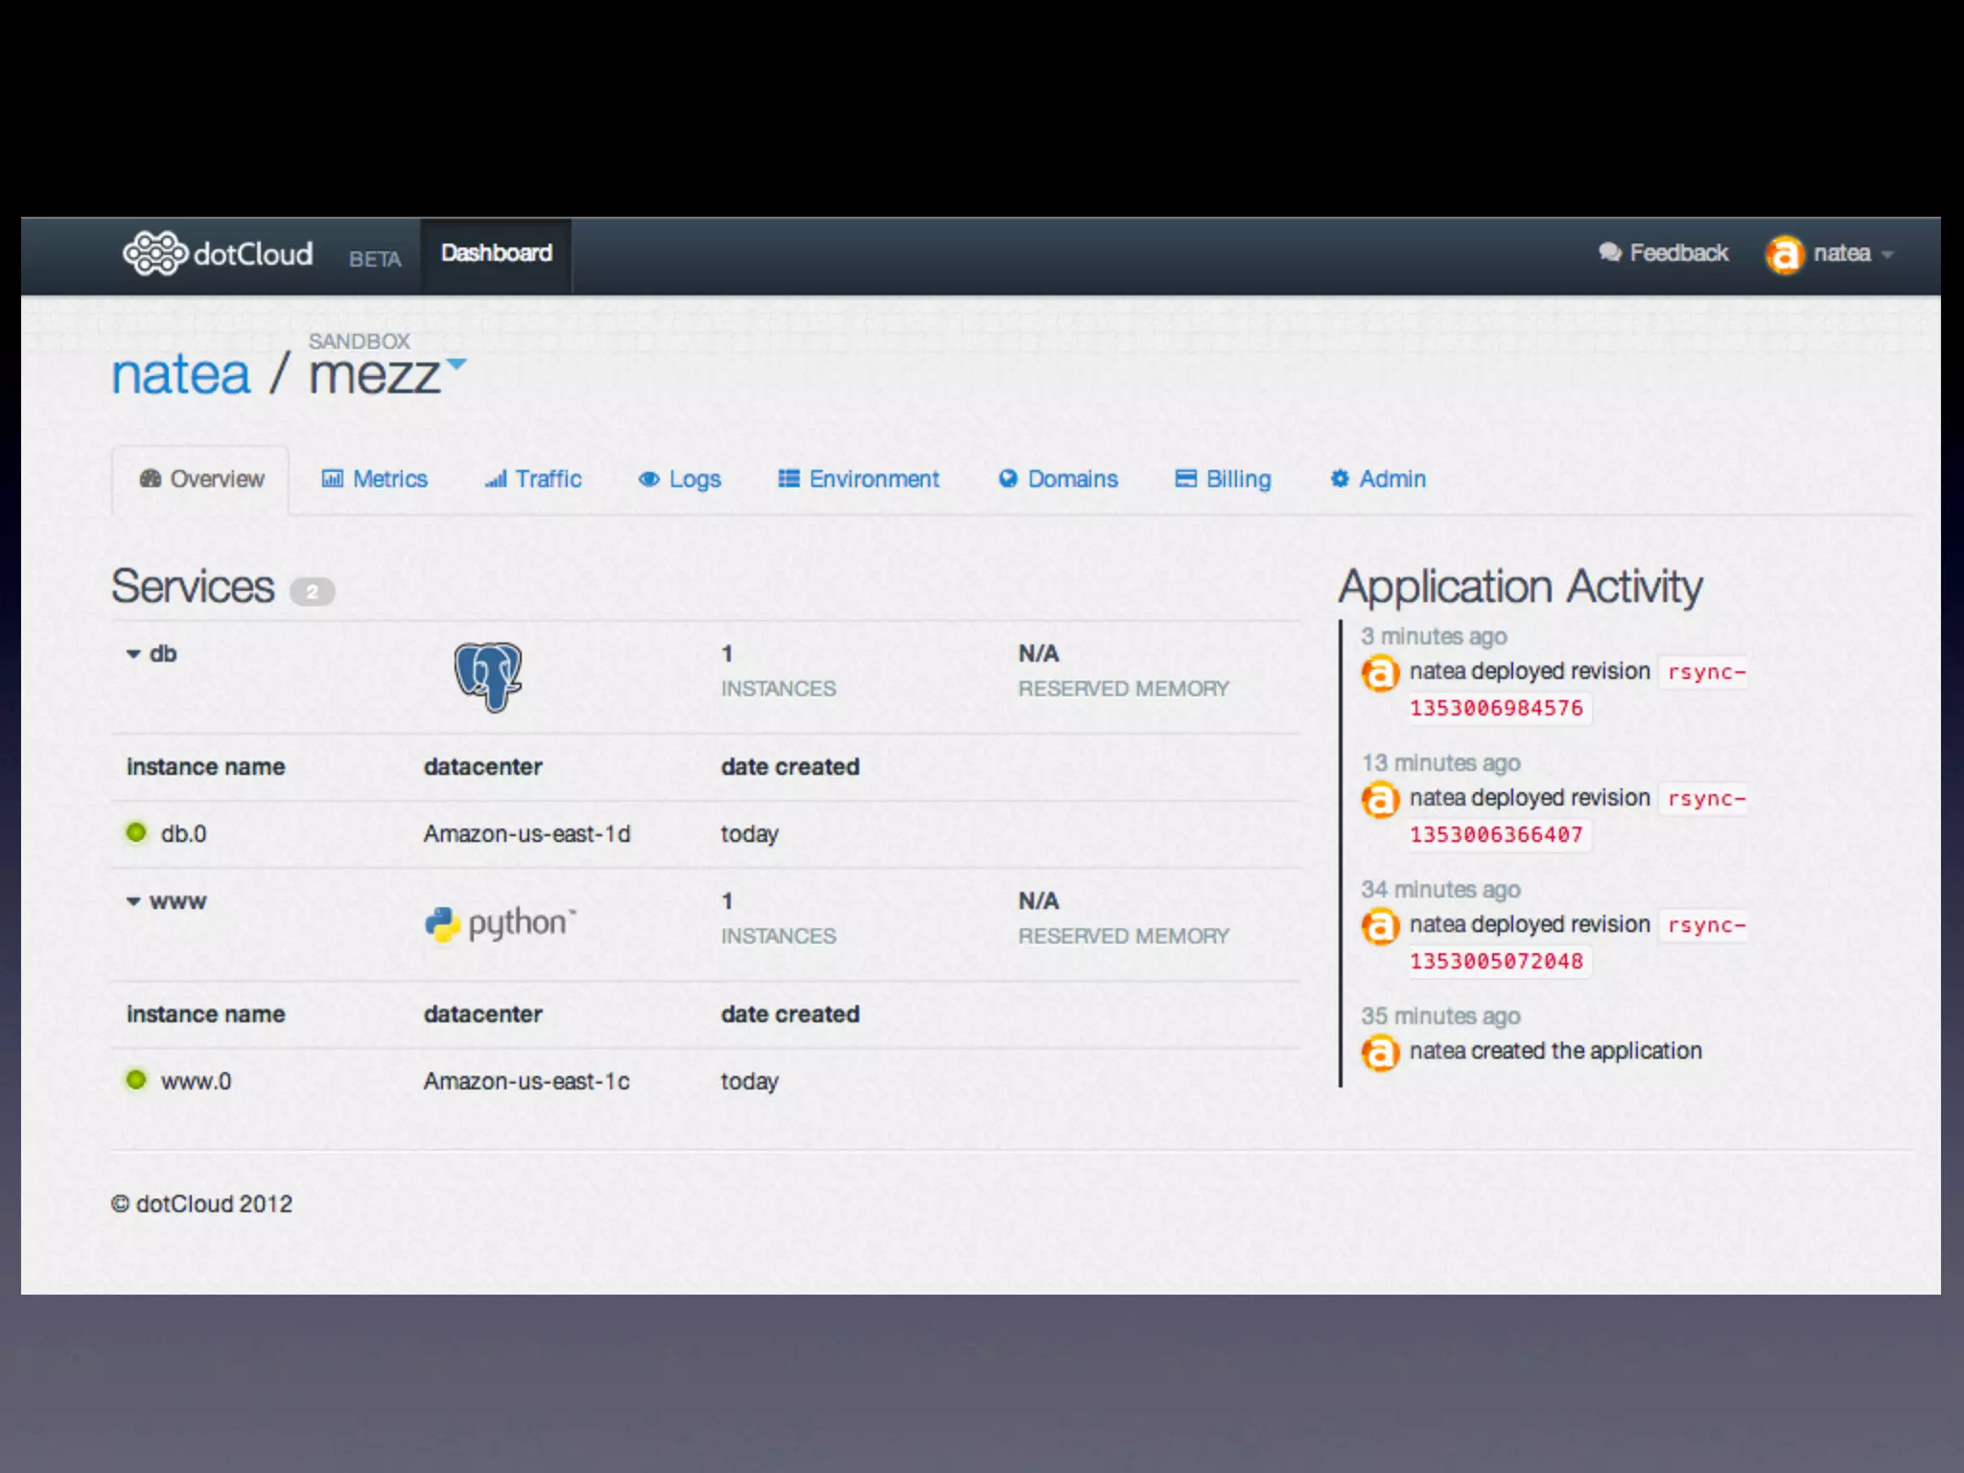Click avatar beside '3 minutes ago' deployment
The width and height of the screenshot is (1964, 1473).
pos(1380,673)
